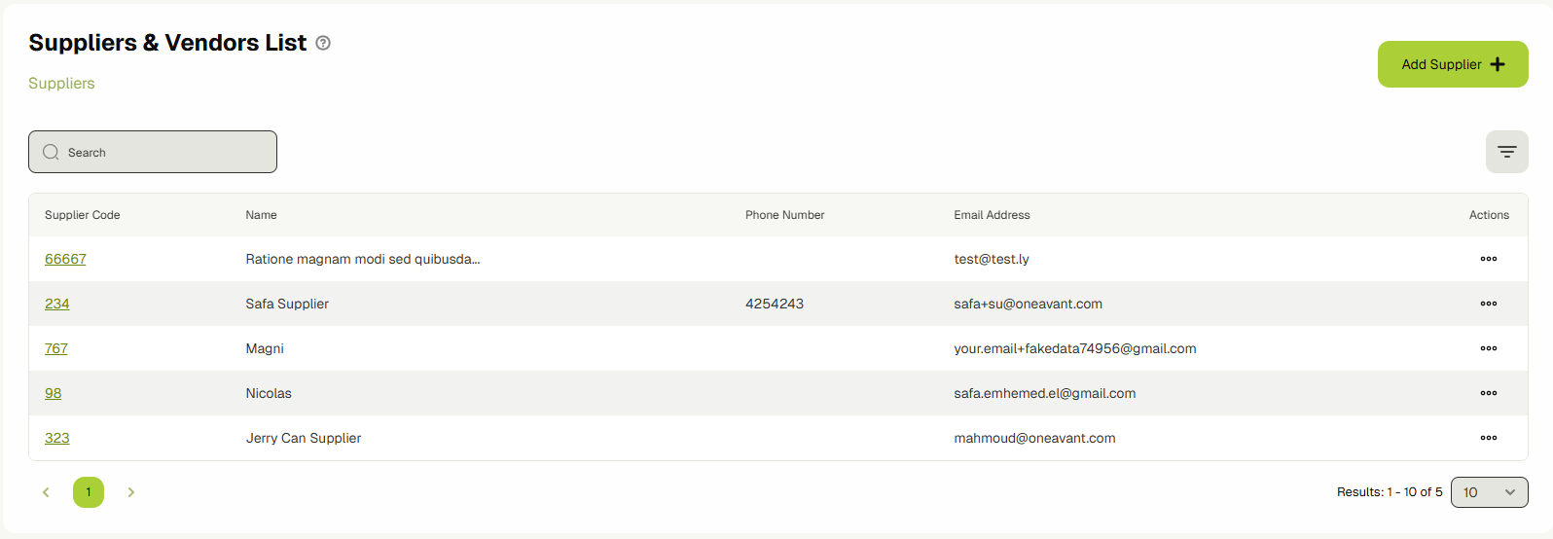Image resolution: width=1553 pixels, height=539 pixels.
Task: Open supplier code 98 link
Action: tap(54, 393)
